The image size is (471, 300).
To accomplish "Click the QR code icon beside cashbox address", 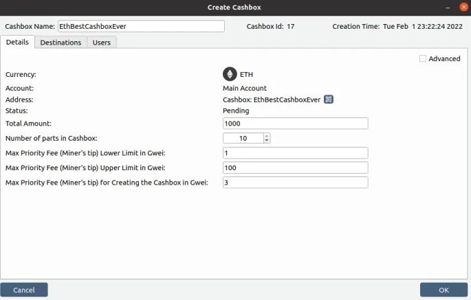I will pos(329,100).
